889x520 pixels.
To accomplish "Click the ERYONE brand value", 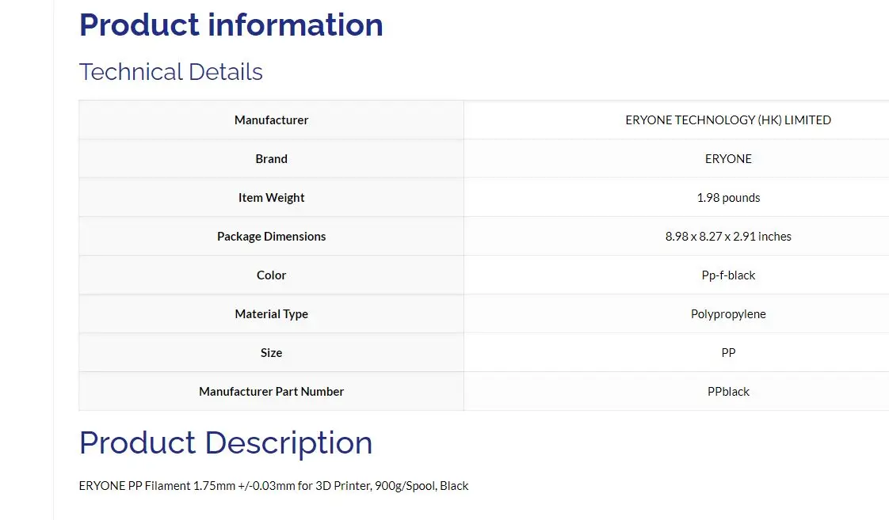I will (x=728, y=158).
